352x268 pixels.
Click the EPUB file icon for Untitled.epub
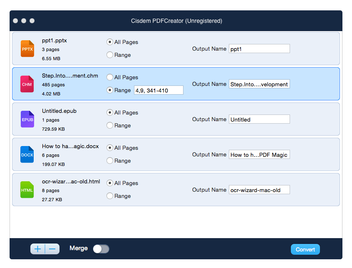(27, 119)
